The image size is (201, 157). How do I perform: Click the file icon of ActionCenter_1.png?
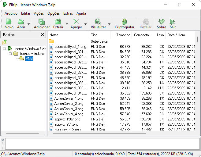tap(51, 98)
